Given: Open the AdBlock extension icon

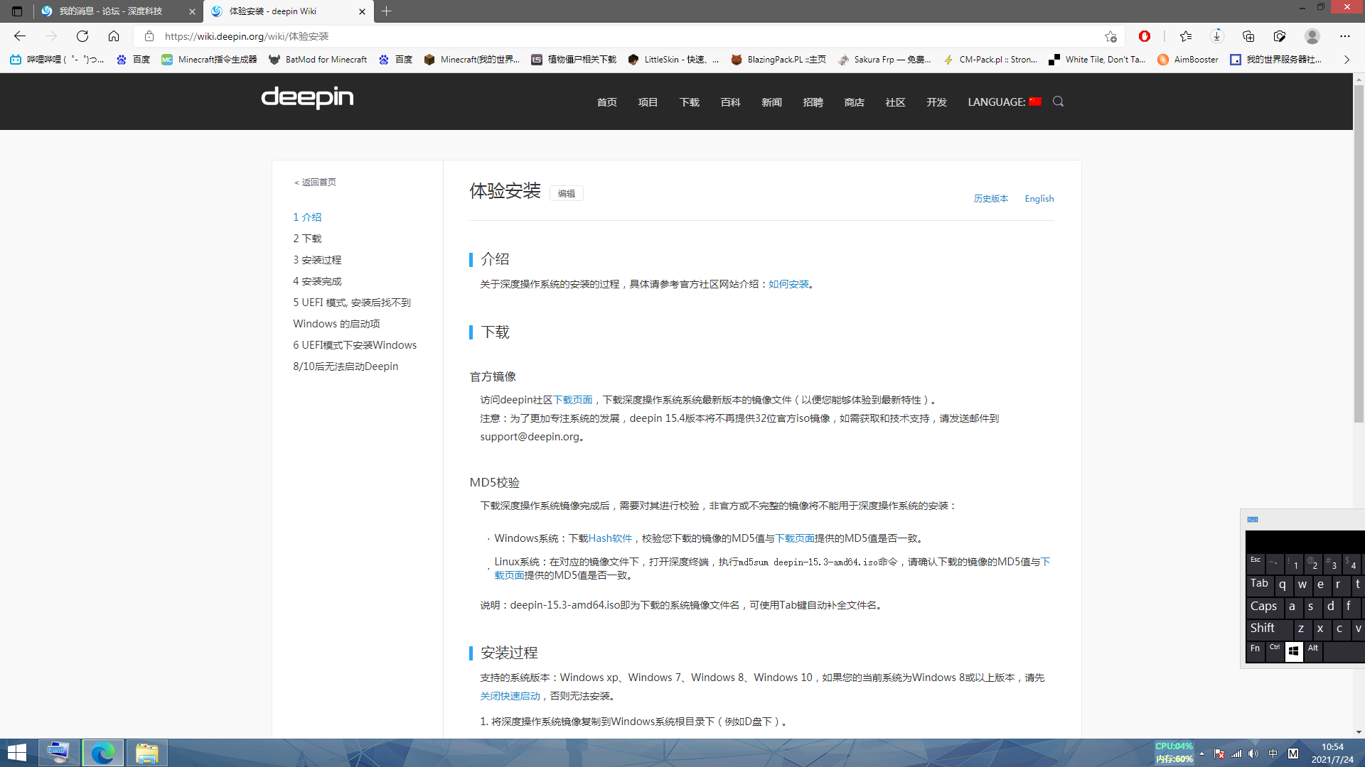Looking at the screenshot, I should [x=1145, y=36].
